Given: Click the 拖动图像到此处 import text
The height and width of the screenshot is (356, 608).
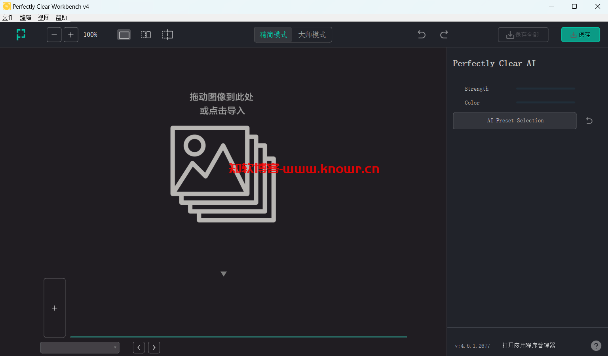Looking at the screenshot, I should tap(221, 97).
